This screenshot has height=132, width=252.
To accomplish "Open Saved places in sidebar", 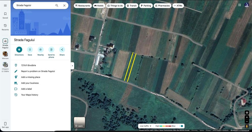I will [x=5, y=15].
